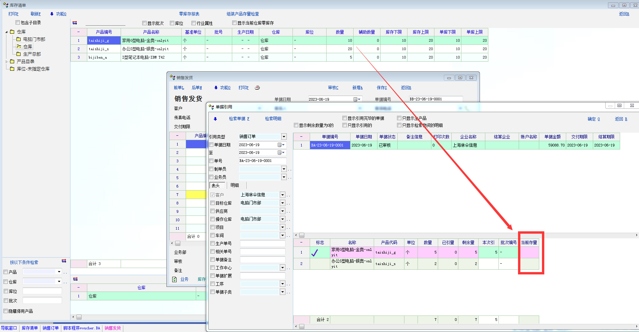Click the horizontal scrollbar above the detail table
The height and width of the screenshot is (332, 639).
(x=465, y=235)
